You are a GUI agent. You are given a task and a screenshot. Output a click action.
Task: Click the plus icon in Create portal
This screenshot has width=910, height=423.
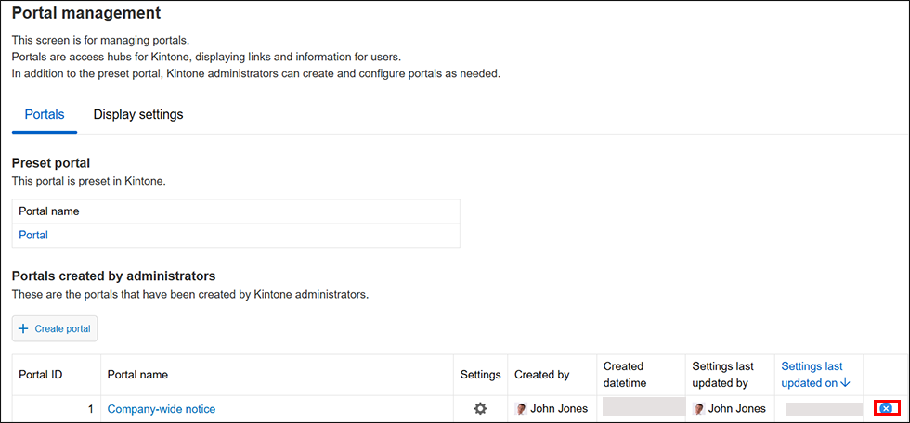23,329
